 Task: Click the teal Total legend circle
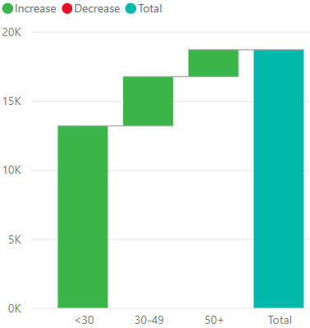[130, 8]
